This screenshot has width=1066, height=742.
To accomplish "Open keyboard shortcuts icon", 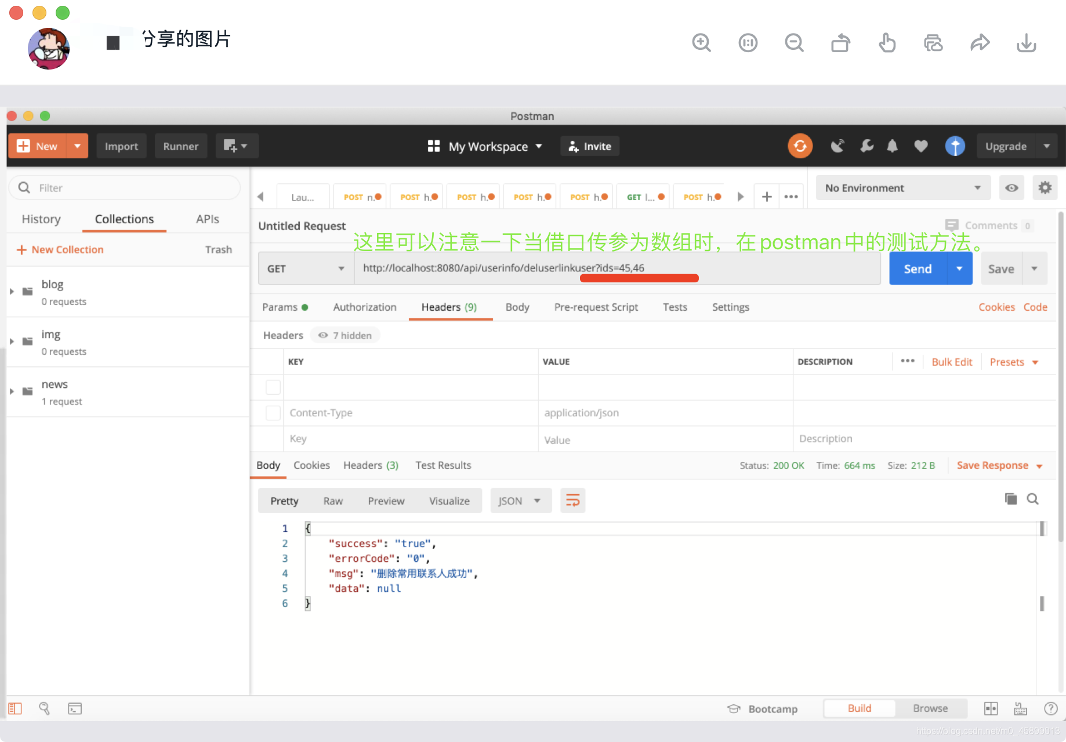I will (1020, 708).
